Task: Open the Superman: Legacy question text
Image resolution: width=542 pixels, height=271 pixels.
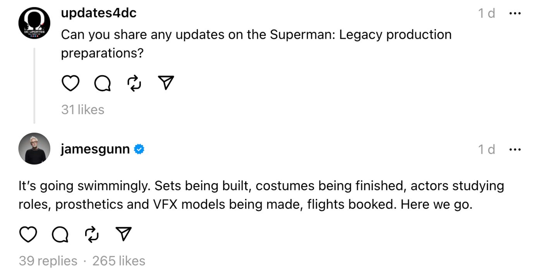Action: 256,43
